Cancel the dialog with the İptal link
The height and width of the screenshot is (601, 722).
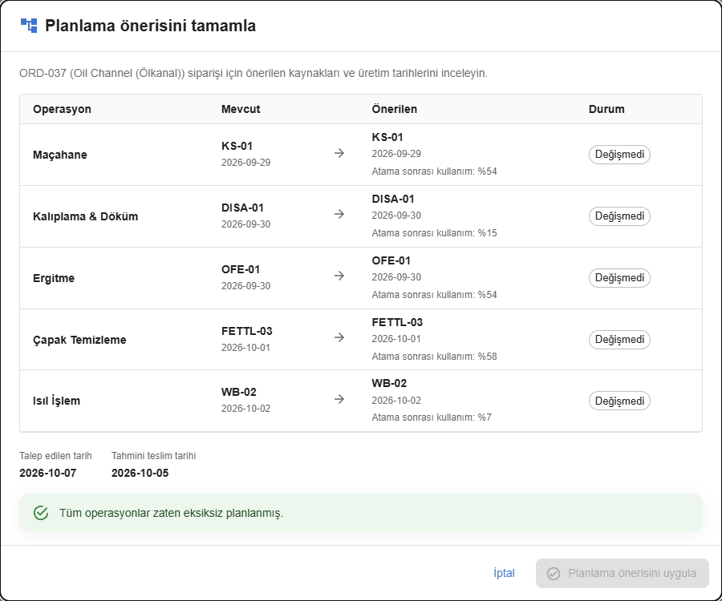pyautogui.click(x=505, y=574)
